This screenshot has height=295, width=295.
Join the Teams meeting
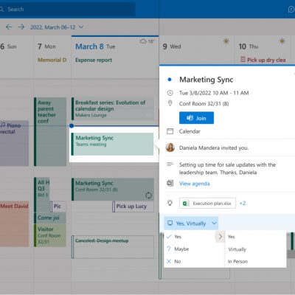[x=196, y=118]
